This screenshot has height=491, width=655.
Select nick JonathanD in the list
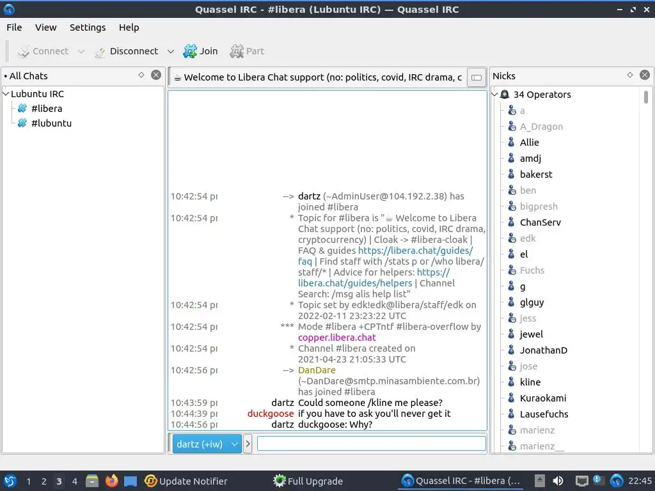click(x=544, y=350)
